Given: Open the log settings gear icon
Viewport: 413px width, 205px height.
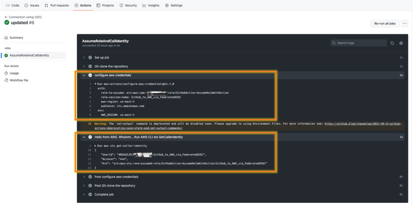Looking at the screenshot, I should tap(401, 43).
